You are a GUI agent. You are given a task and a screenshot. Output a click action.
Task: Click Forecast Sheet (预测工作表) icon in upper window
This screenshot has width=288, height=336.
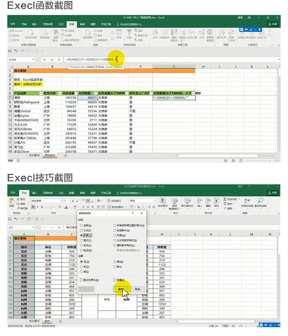coord(231,33)
